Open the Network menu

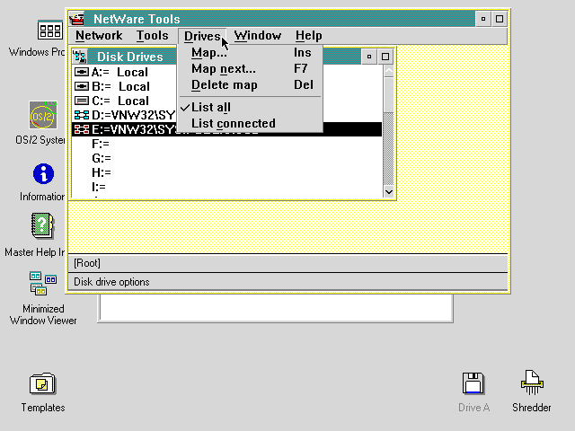99,36
